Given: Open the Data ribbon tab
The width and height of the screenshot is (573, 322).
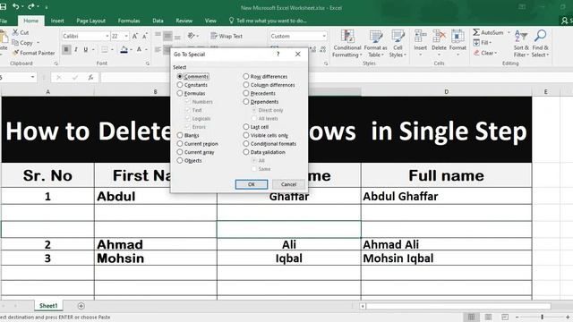Looking at the screenshot, I should pos(158,21).
